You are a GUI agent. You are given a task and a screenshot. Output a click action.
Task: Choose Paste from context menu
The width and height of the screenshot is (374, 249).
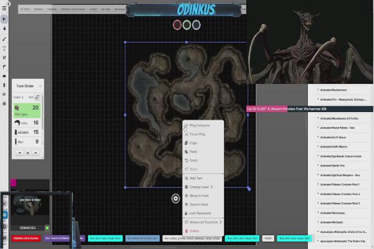click(x=203, y=151)
